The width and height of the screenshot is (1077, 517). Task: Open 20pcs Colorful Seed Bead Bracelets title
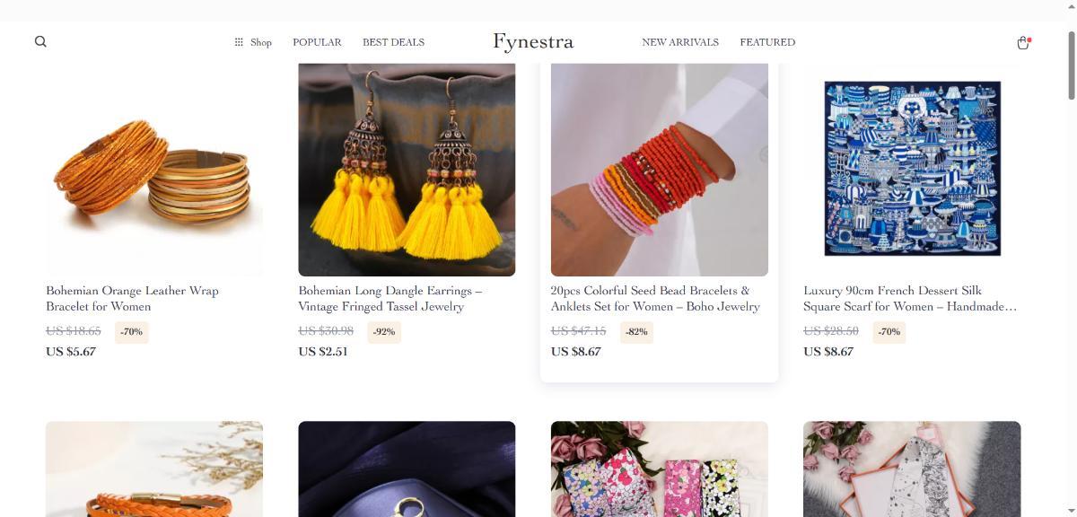[x=655, y=299]
